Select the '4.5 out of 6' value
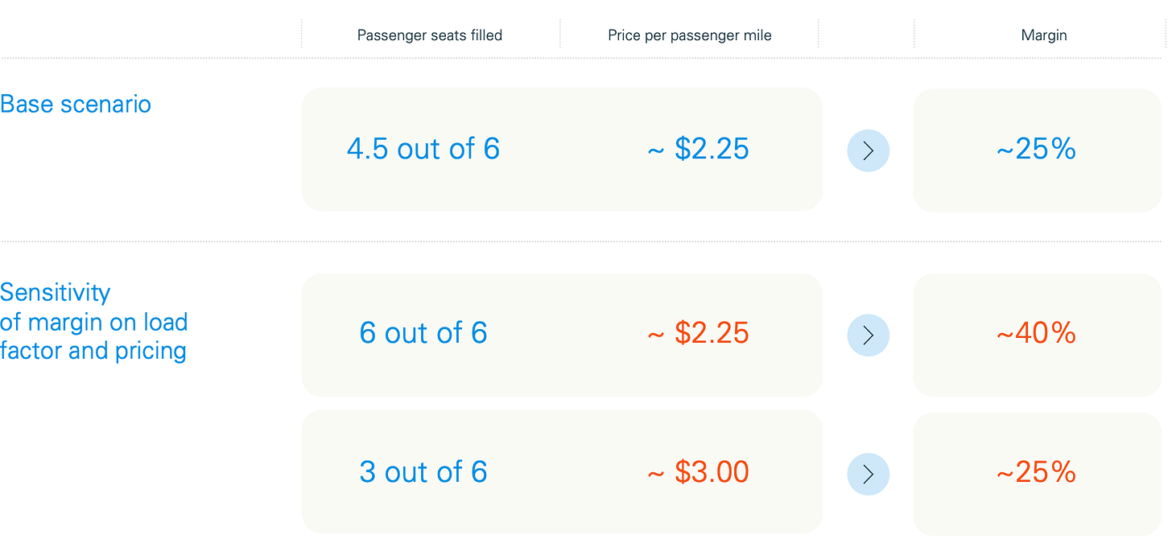This screenshot has height=543, width=1172. pyautogui.click(x=423, y=149)
